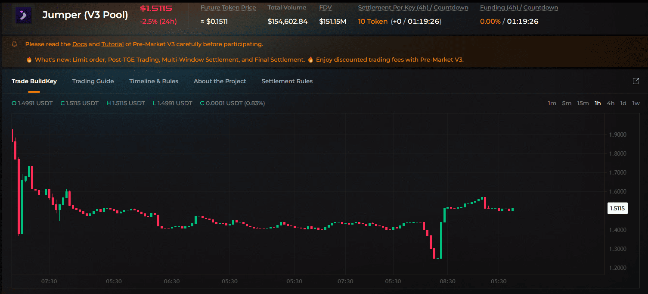Select the 4h chart interval
648x294 pixels.
[x=611, y=103]
